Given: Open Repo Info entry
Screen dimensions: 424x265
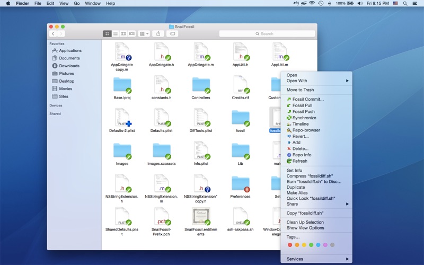Looking at the screenshot, I should (302, 155).
